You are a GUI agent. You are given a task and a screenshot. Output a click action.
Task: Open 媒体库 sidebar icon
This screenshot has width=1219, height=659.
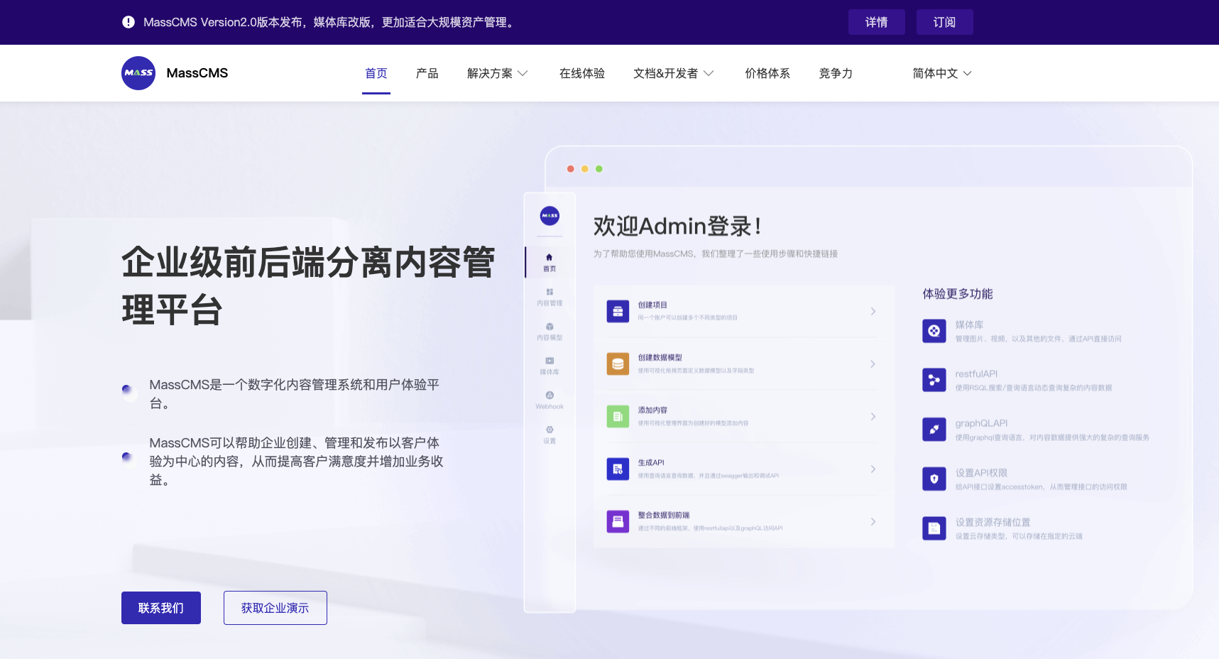point(550,361)
